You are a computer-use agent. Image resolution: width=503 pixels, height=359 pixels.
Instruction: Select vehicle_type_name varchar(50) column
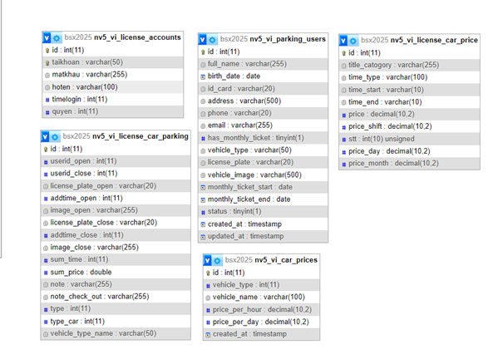[103, 333]
